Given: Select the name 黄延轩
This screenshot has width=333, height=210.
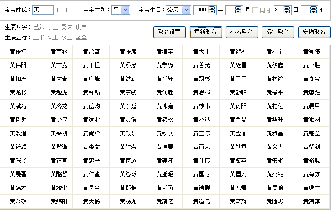Looking at the screenshot, I should (x=165, y=79).
